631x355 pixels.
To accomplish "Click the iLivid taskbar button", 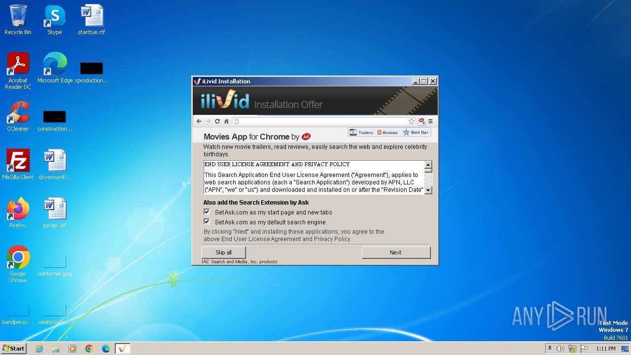I will (x=123, y=349).
